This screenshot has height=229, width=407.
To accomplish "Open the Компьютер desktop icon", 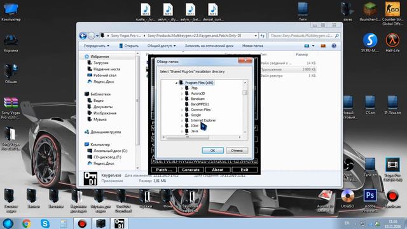I will (x=11, y=12).
